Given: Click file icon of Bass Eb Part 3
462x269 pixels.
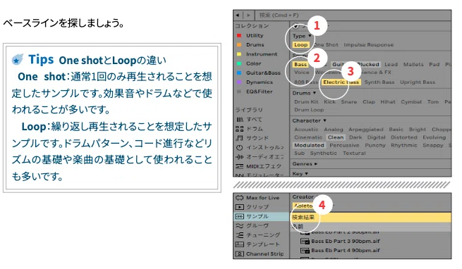Looking at the screenshot, I should click(305, 241).
